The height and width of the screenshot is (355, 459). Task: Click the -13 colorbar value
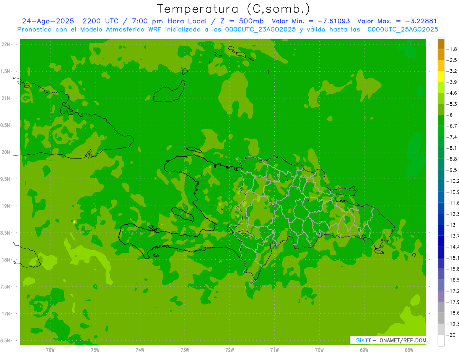coord(451,225)
